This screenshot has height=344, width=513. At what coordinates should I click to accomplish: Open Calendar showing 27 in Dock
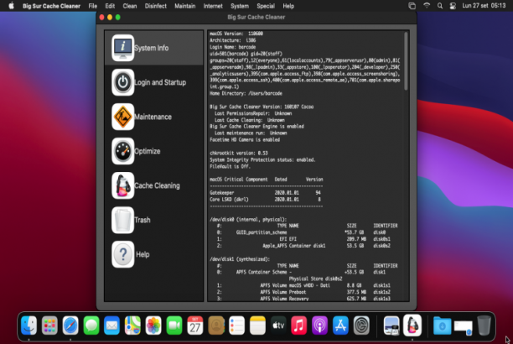click(x=195, y=326)
